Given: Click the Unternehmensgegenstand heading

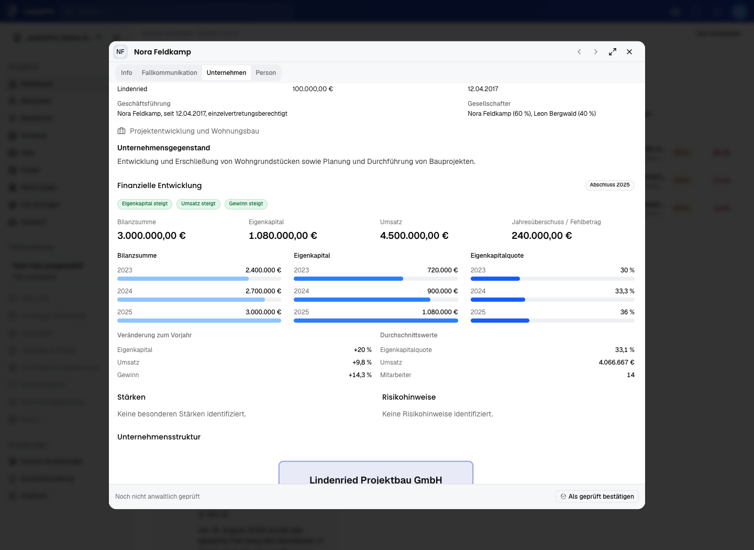Looking at the screenshot, I should coord(163,148).
